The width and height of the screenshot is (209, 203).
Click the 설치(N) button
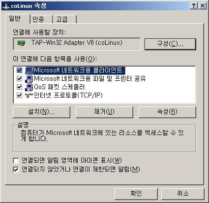(x=41, y=112)
